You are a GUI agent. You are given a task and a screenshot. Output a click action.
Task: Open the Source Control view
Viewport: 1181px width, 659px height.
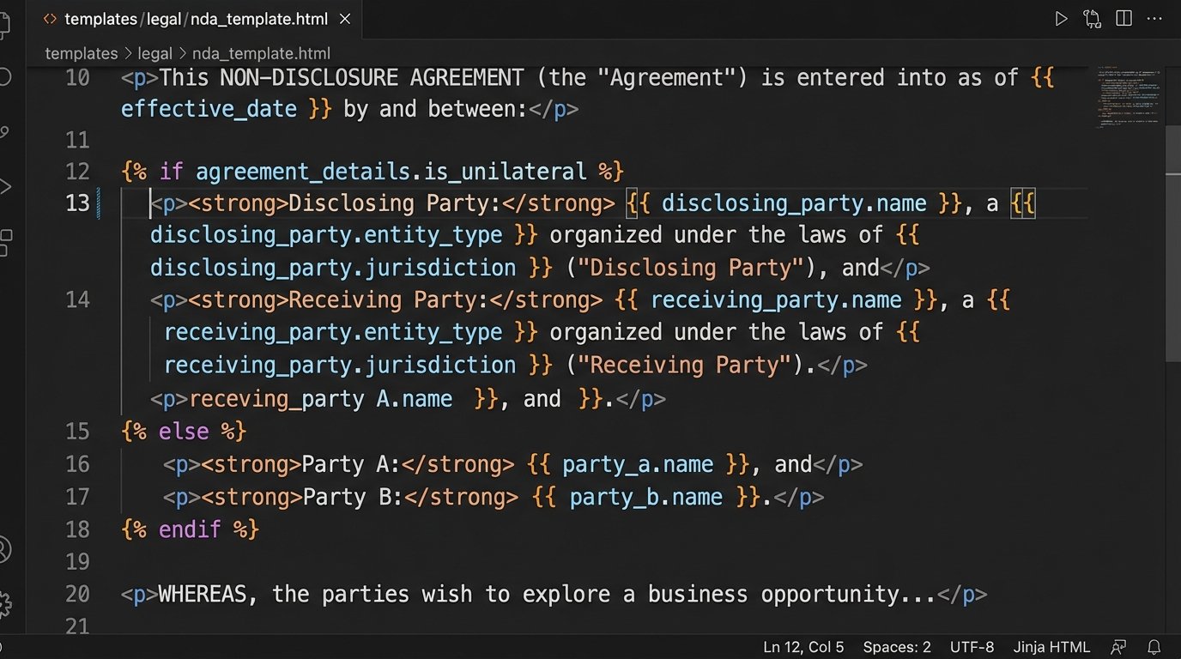point(4,131)
